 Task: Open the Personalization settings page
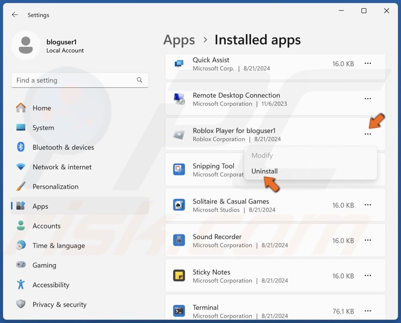coord(55,187)
